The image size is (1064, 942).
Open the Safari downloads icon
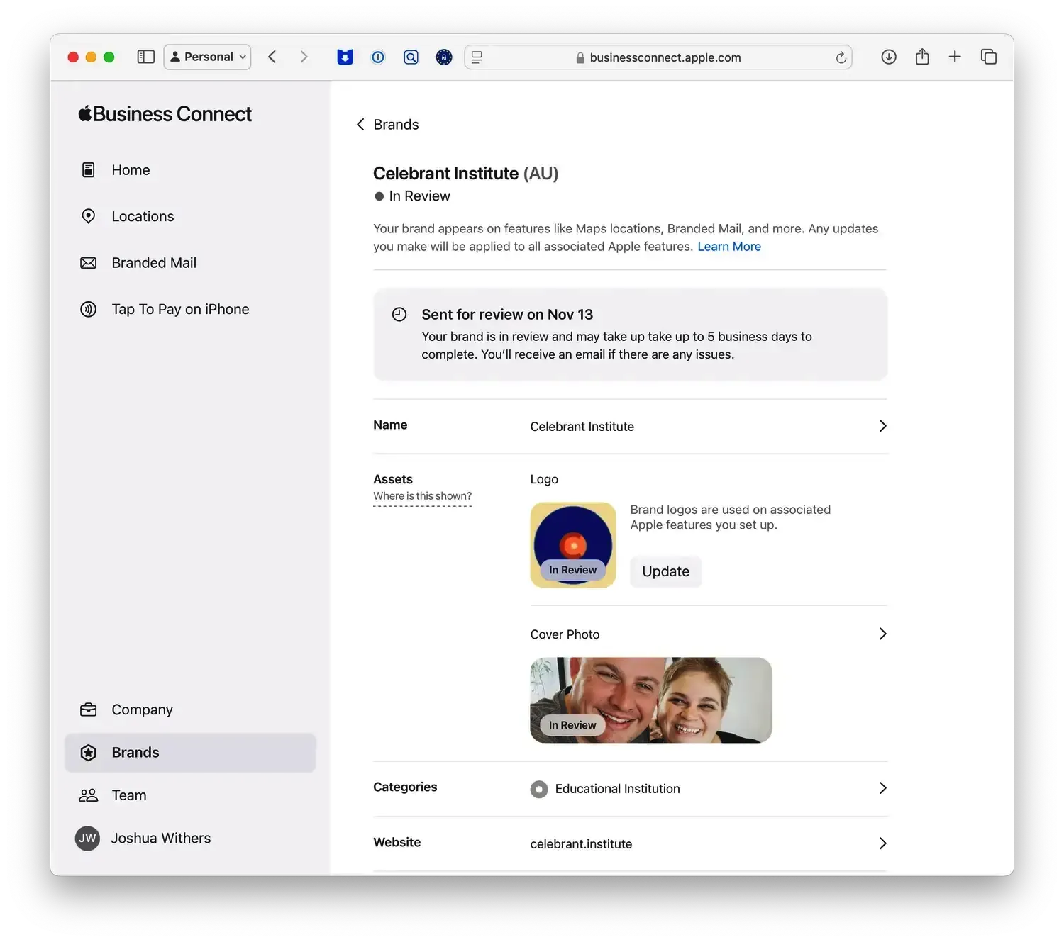tap(888, 57)
